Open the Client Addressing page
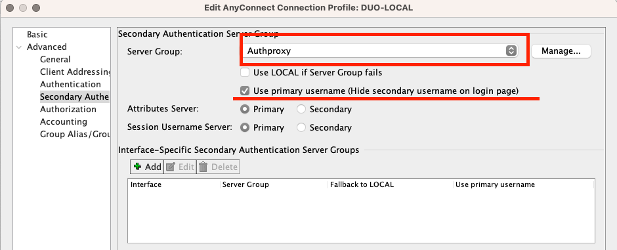The height and width of the screenshot is (250, 617). 75,72
